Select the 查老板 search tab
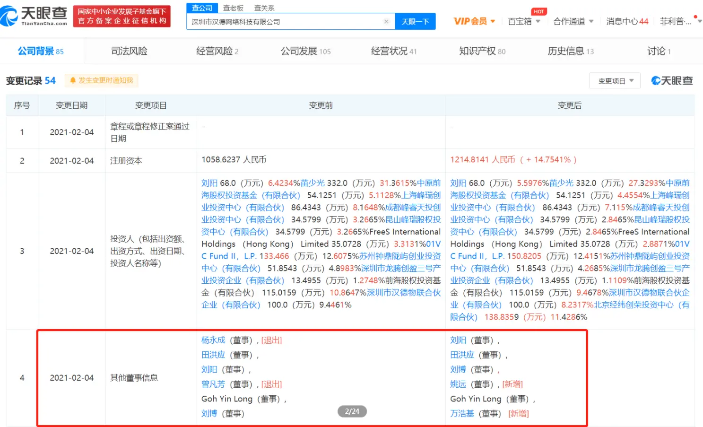The image size is (703, 427). point(233,8)
